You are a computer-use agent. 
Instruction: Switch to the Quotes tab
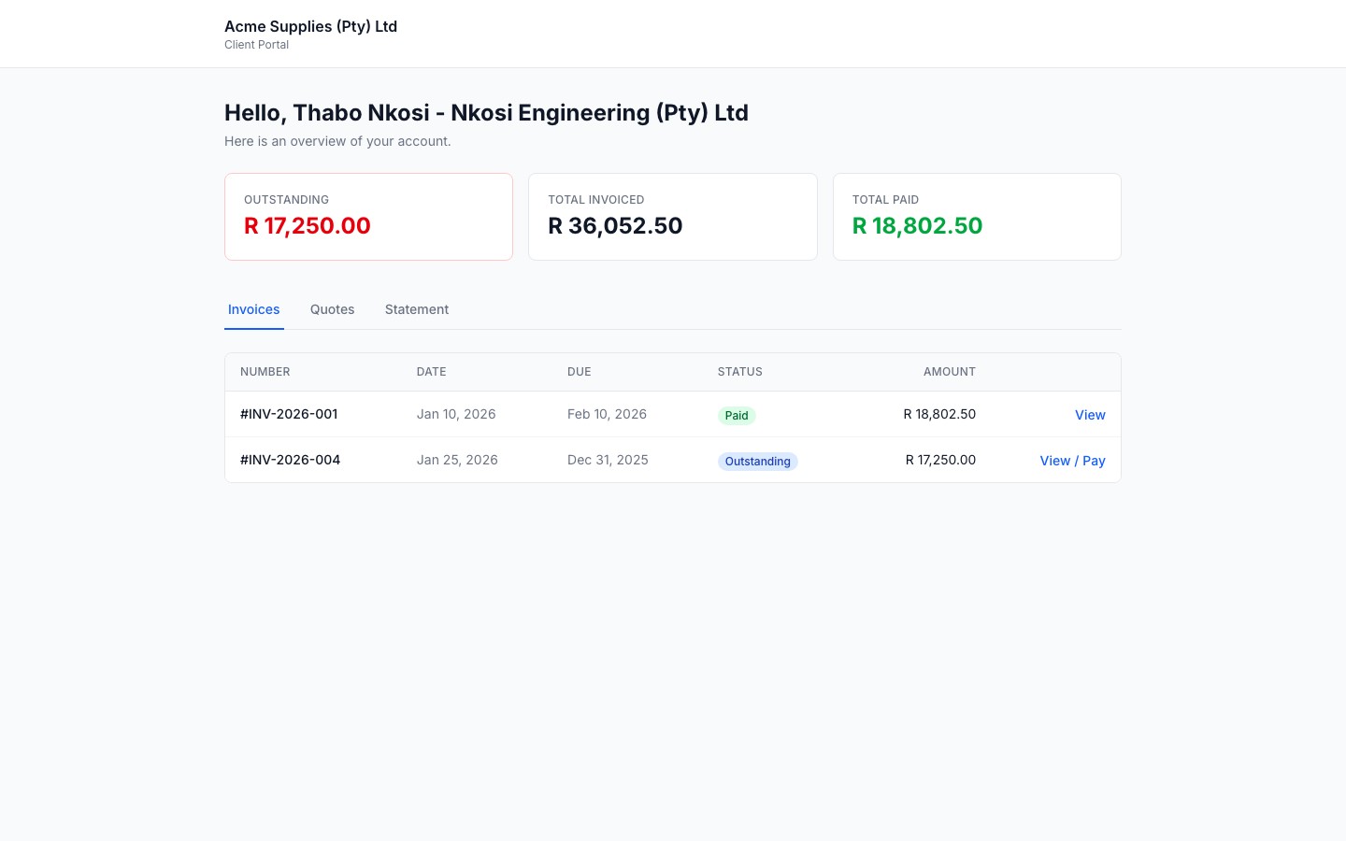tap(332, 309)
